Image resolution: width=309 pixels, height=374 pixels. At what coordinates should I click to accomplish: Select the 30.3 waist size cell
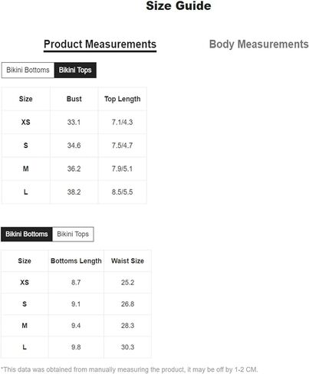tap(127, 347)
